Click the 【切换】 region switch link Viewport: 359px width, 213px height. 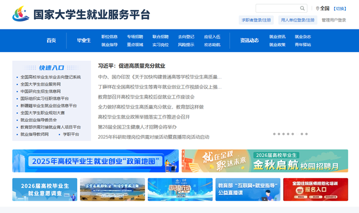339,8
